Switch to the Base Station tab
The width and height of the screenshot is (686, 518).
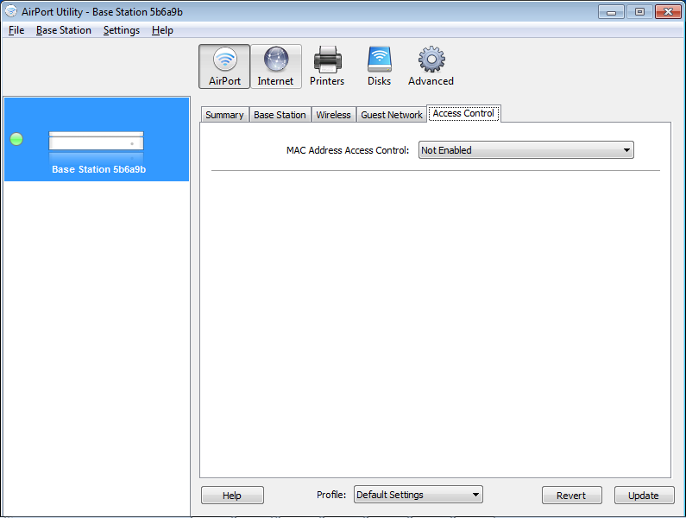(280, 115)
